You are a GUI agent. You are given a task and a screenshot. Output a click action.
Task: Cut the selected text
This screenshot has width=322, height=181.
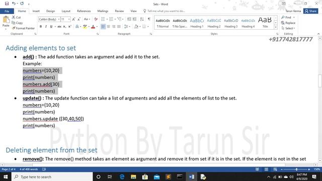click(x=16, y=18)
